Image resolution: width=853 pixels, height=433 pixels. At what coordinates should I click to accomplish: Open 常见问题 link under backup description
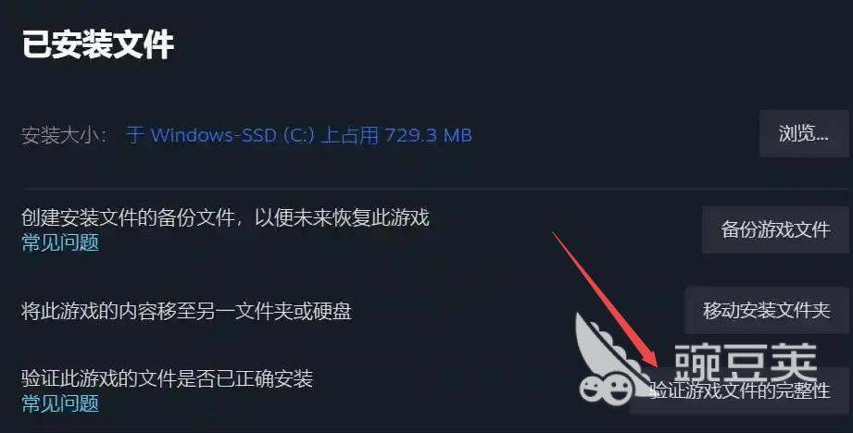pyautogui.click(x=60, y=242)
